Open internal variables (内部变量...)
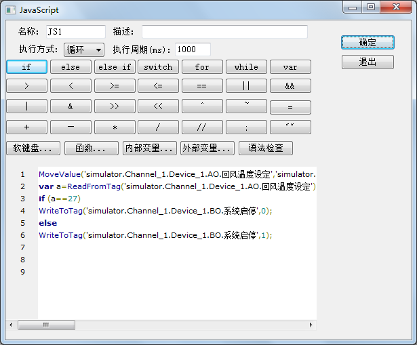 click(x=149, y=148)
